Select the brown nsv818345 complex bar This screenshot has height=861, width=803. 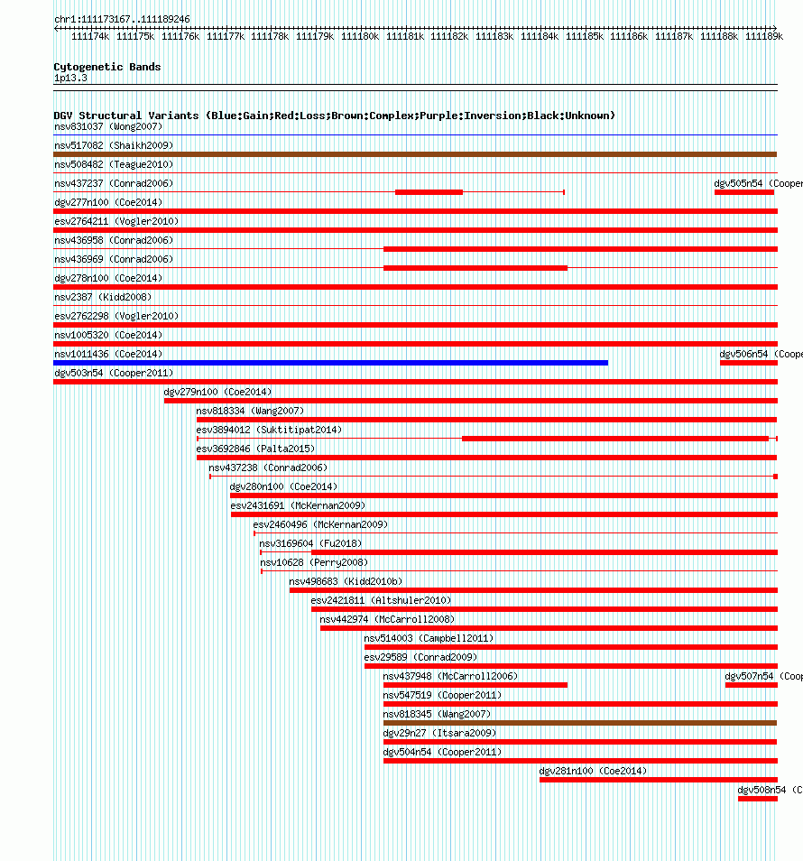tap(580, 723)
